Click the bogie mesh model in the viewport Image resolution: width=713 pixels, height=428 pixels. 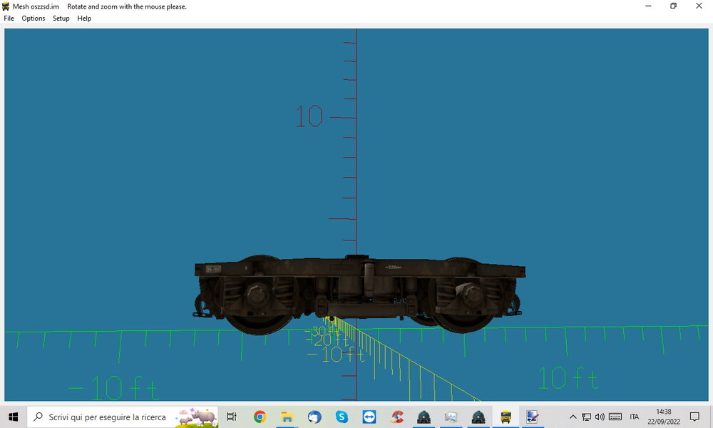359,295
